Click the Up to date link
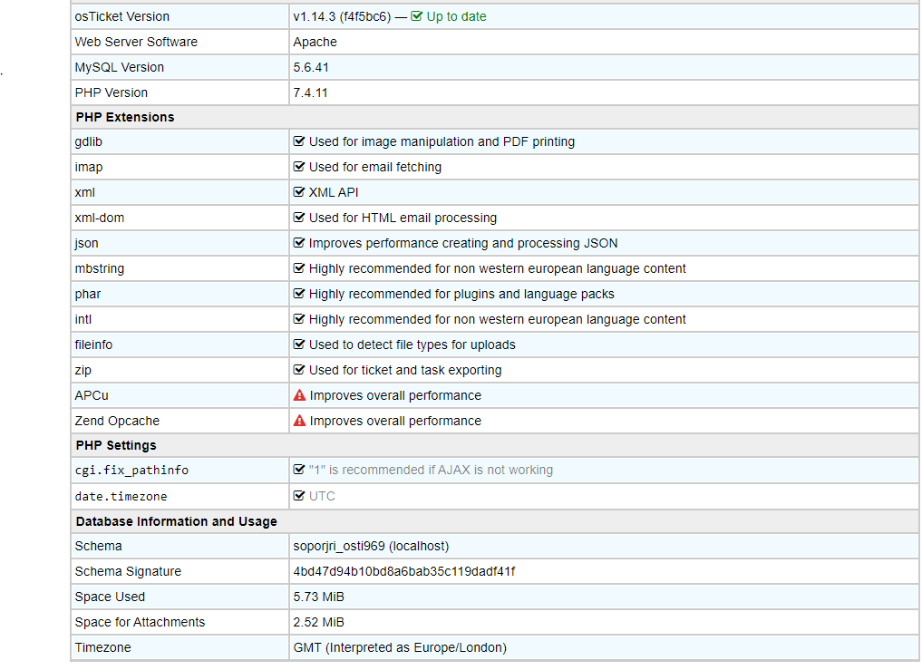 click(x=456, y=16)
